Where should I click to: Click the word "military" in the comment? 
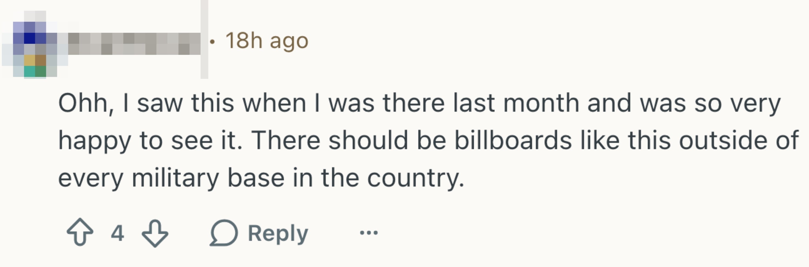(x=175, y=178)
